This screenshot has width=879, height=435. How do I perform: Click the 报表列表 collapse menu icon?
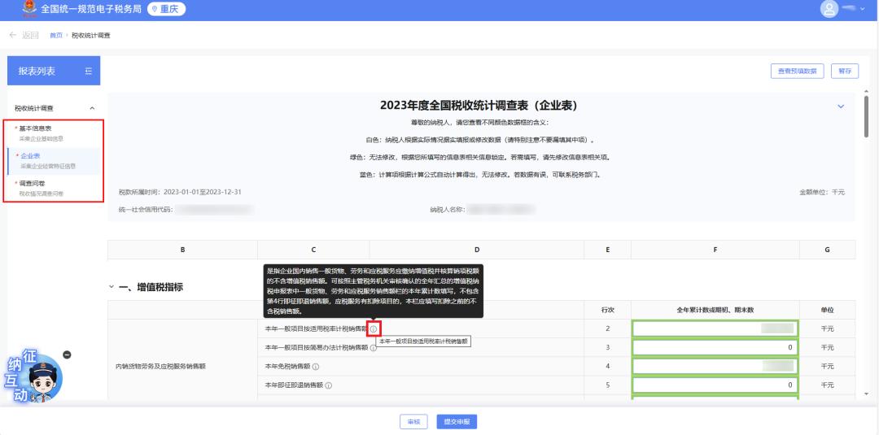88,72
